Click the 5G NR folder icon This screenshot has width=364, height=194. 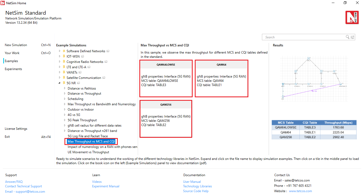[64, 83]
